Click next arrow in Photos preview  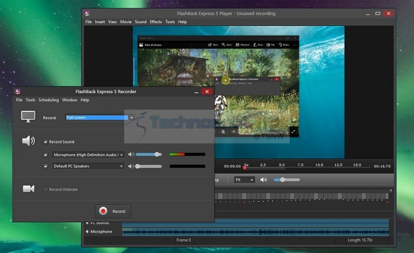point(233,132)
